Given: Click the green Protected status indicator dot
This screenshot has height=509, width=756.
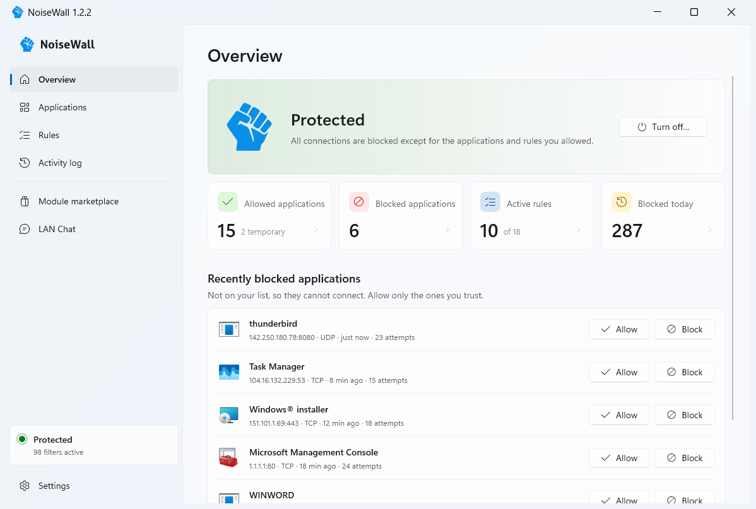Looking at the screenshot, I should (22, 439).
